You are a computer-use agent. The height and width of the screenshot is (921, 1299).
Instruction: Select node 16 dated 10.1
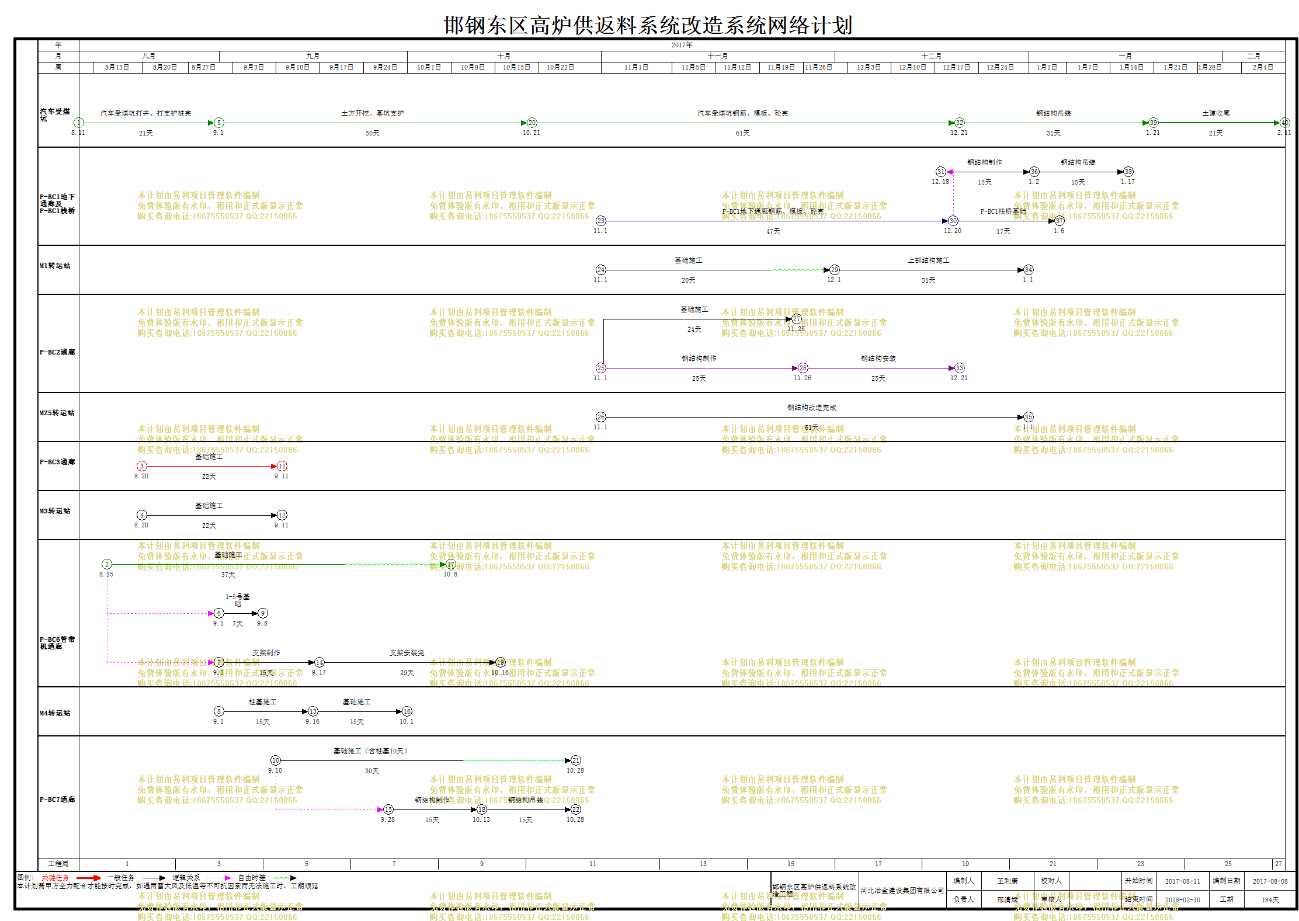(x=407, y=711)
